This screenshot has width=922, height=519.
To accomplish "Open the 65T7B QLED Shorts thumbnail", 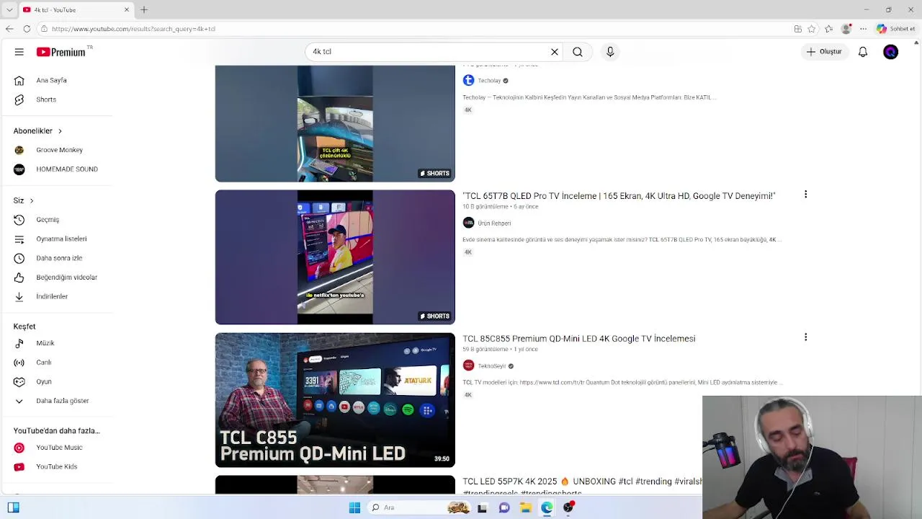I will click(335, 257).
